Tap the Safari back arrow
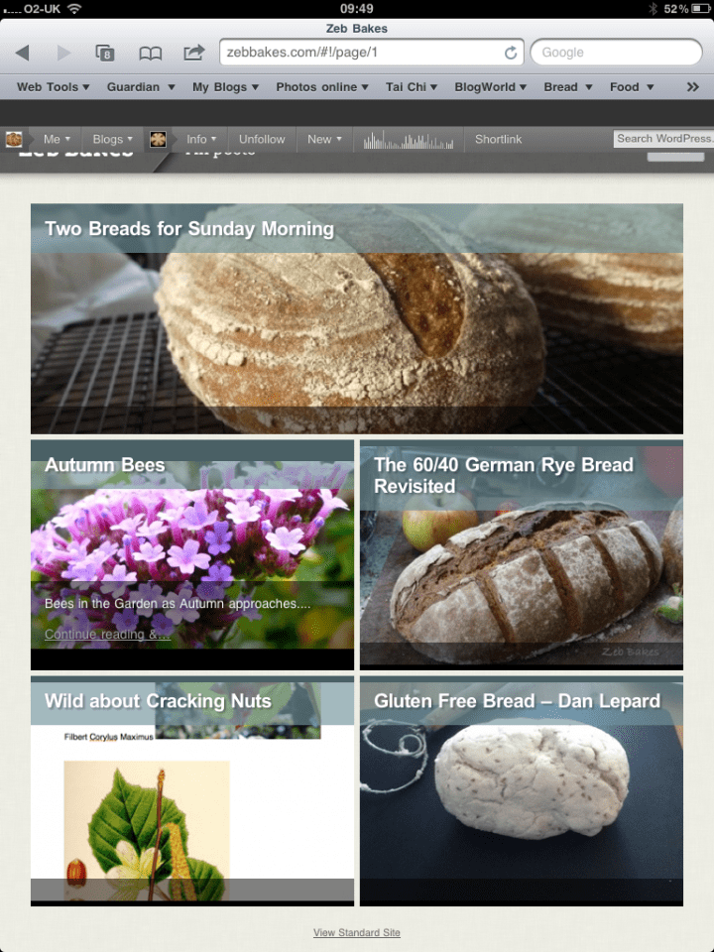The height and width of the screenshot is (952, 714). pos(22,53)
